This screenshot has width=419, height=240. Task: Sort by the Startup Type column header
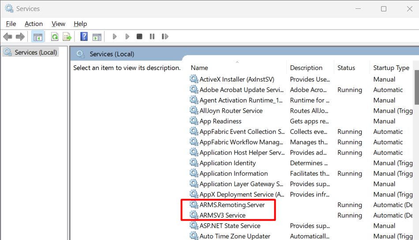coord(391,68)
